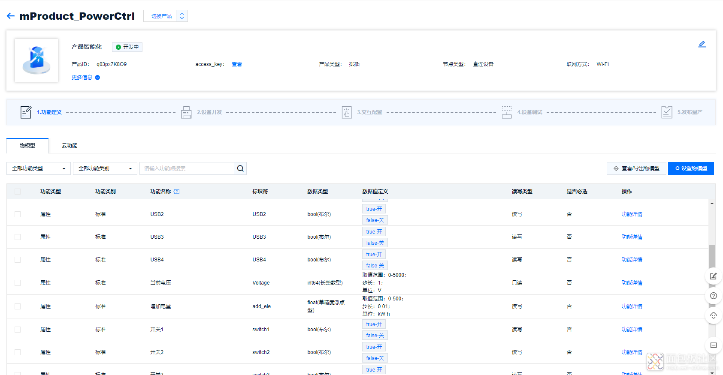723x375 pixels.
Task: Click the device debugging step icon
Action: point(507,112)
